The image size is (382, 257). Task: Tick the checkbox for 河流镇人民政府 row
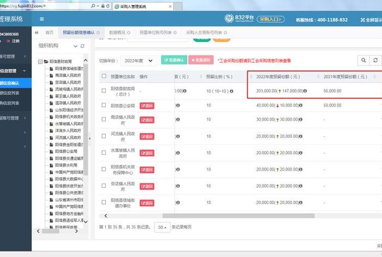pos(104,136)
